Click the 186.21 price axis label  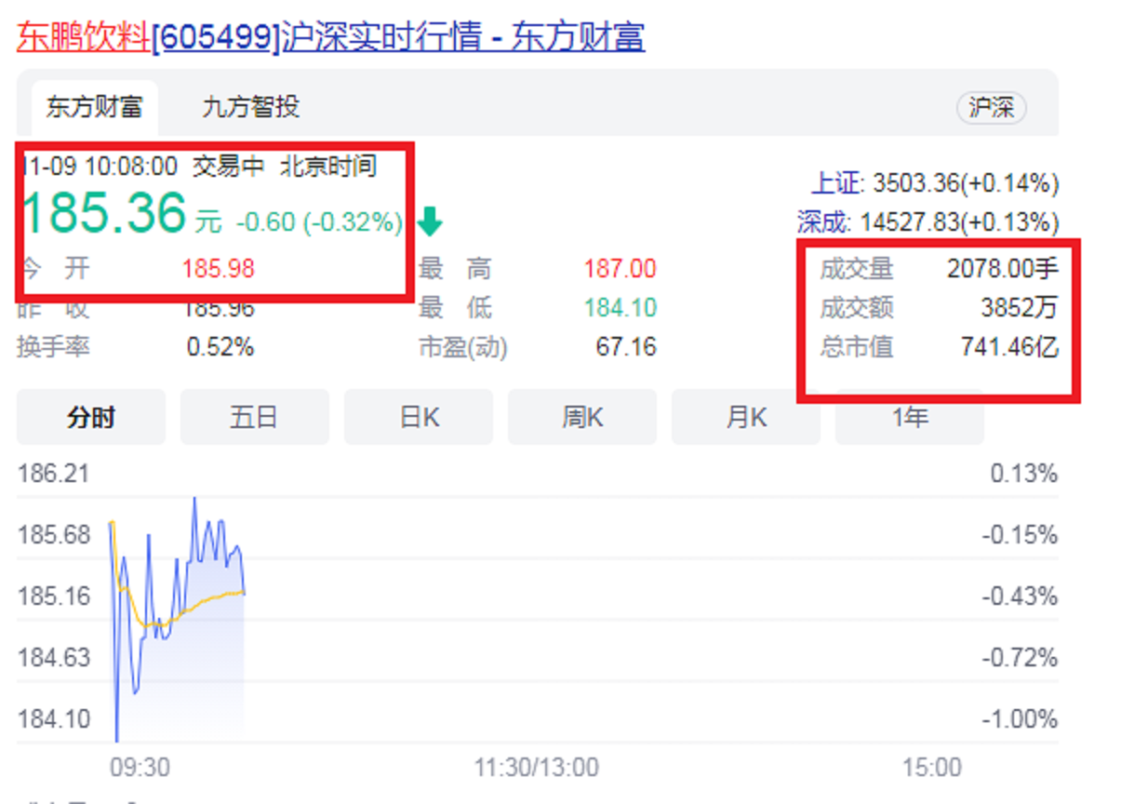click(x=54, y=474)
